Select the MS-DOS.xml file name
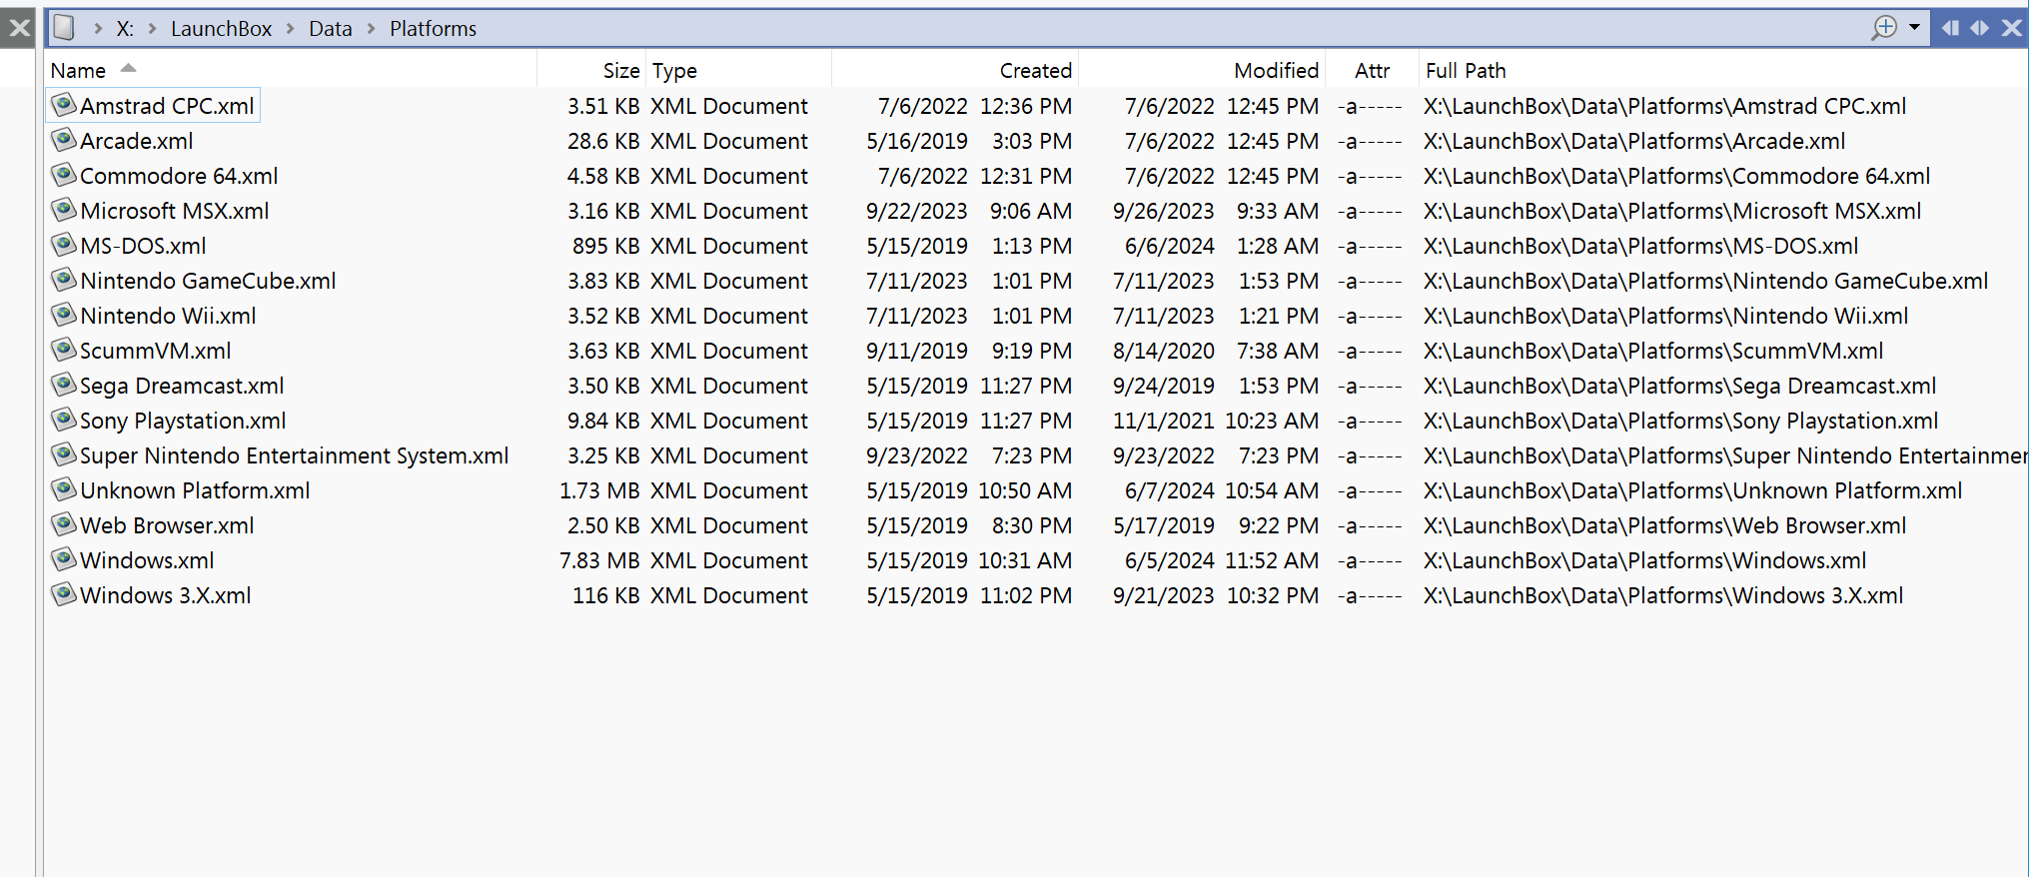2029x877 pixels. [143, 246]
